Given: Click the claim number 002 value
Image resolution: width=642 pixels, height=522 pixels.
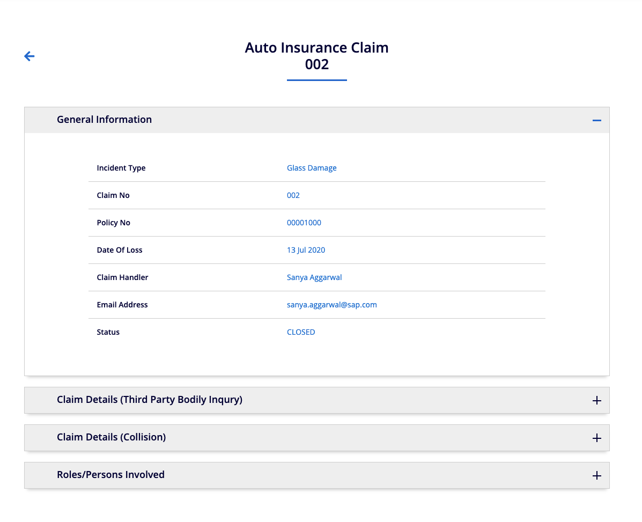Looking at the screenshot, I should [x=293, y=195].
